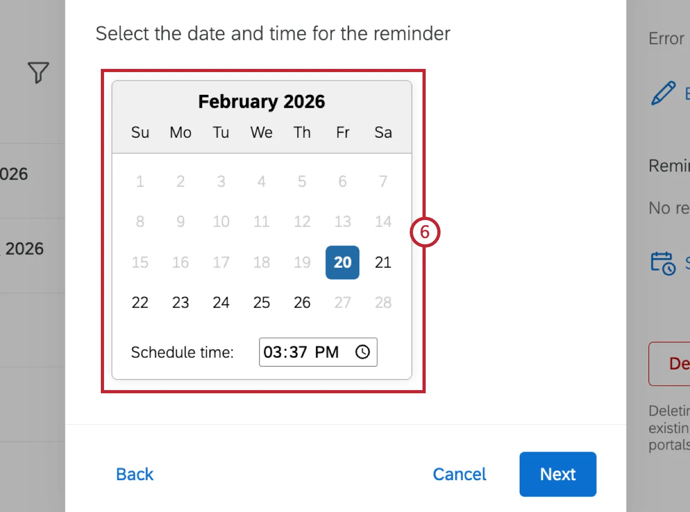Screen dimensions: 690x512
Task: Click the Su weekday column header
Action: click(x=140, y=133)
